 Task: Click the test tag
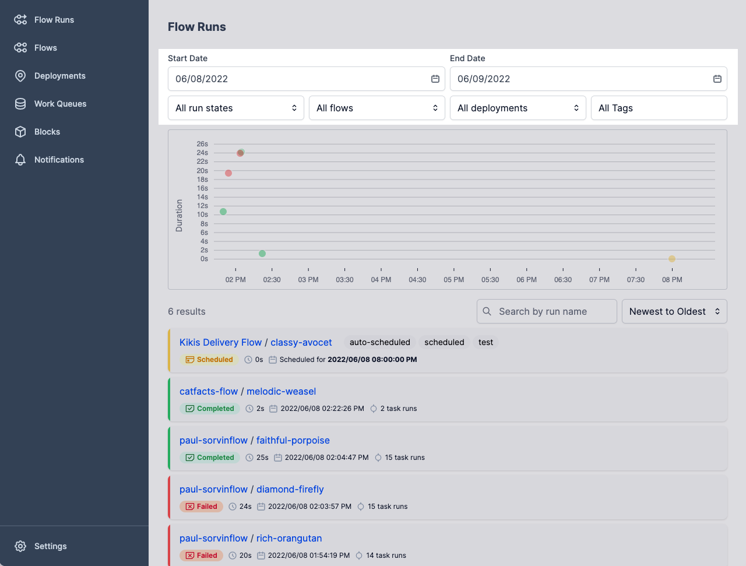(485, 342)
